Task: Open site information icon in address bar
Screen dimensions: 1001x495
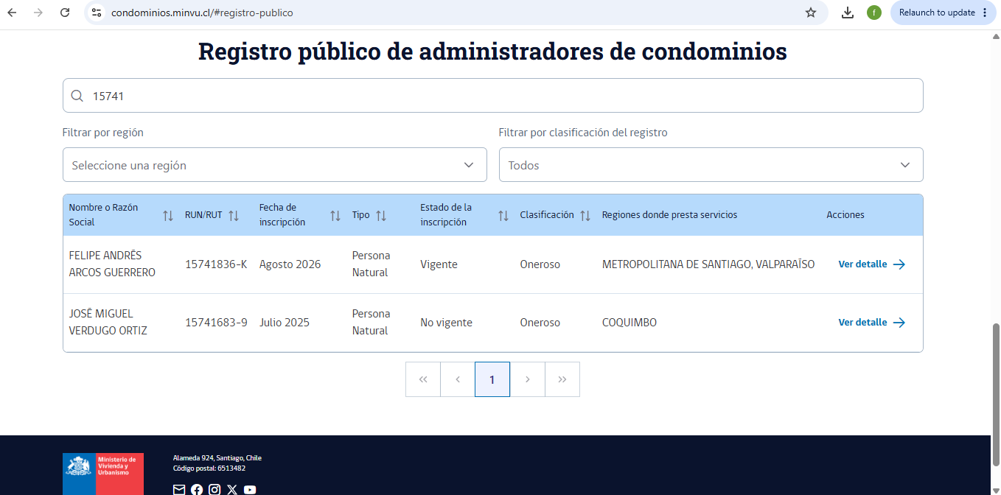Action: [96, 13]
